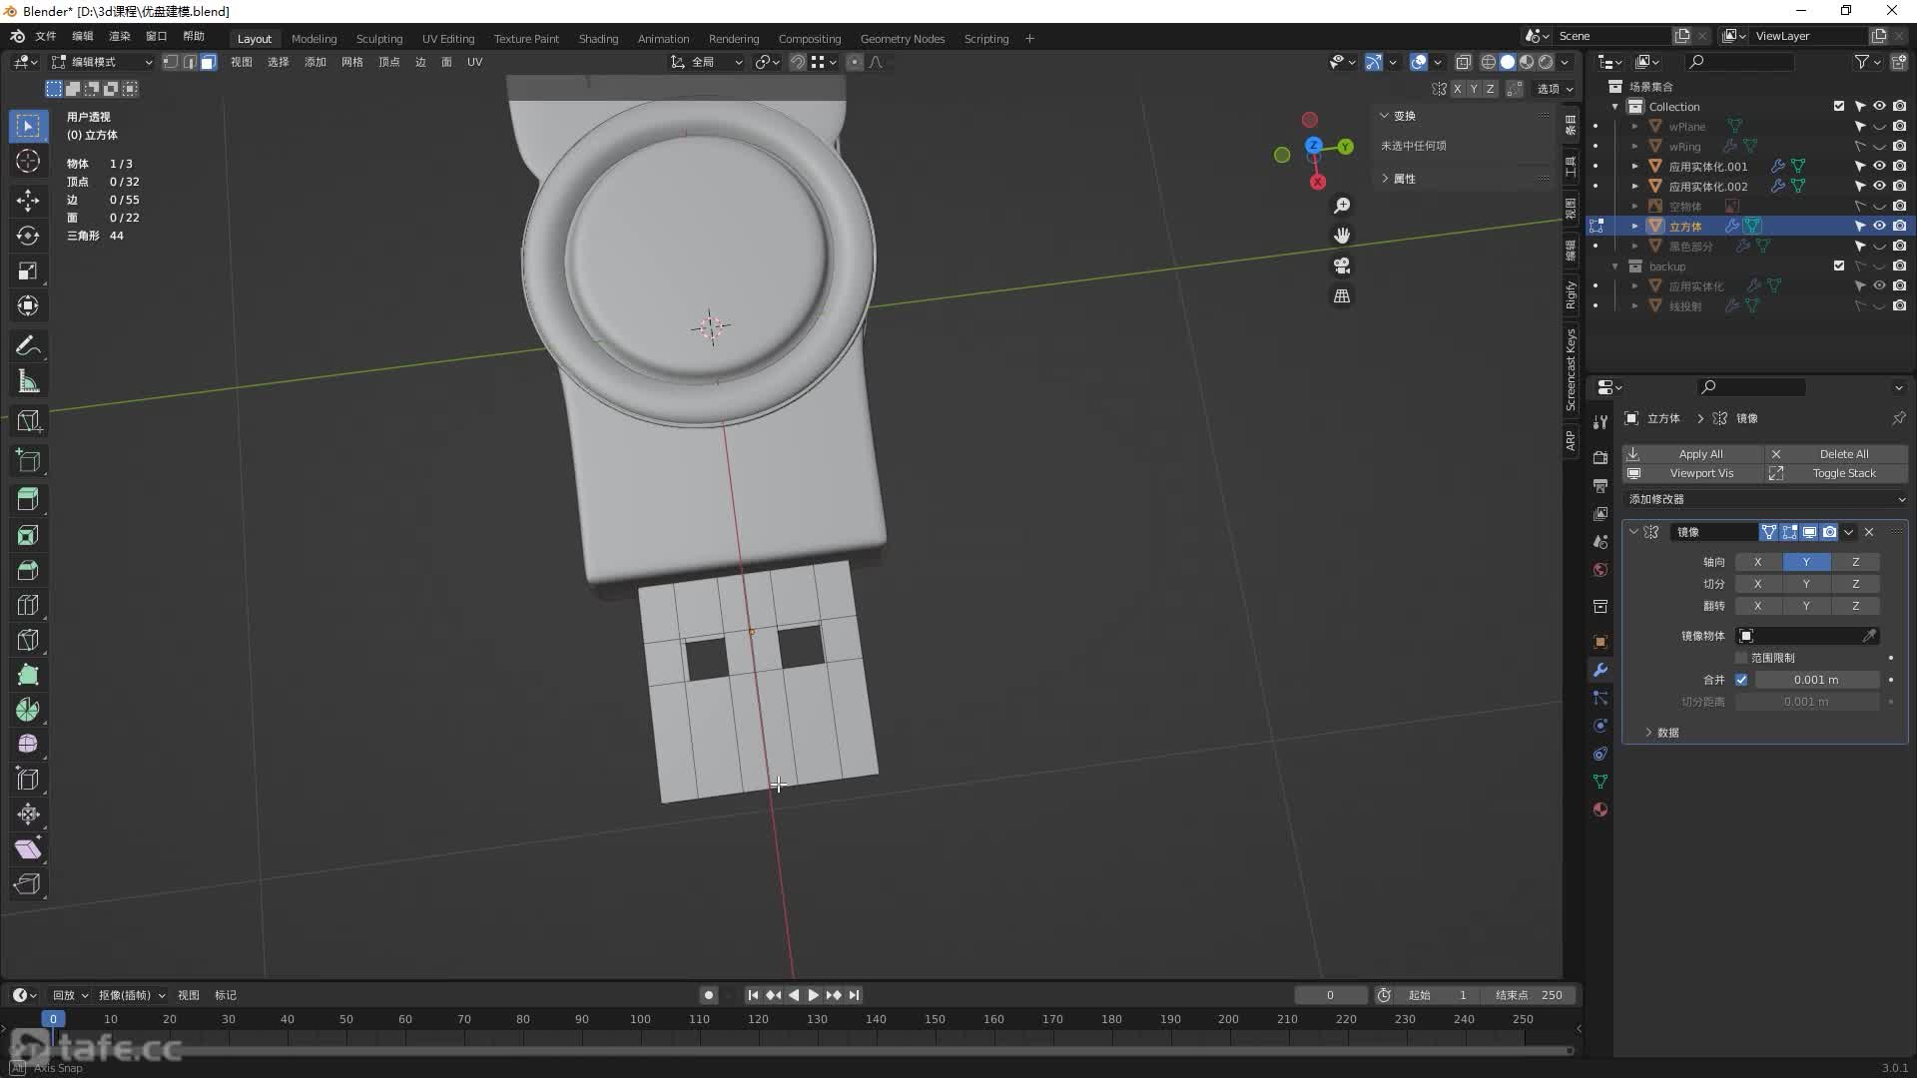The height and width of the screenshot is (1078, 1917).
Task: Select the Shear tool
Action: pos(28,849)
